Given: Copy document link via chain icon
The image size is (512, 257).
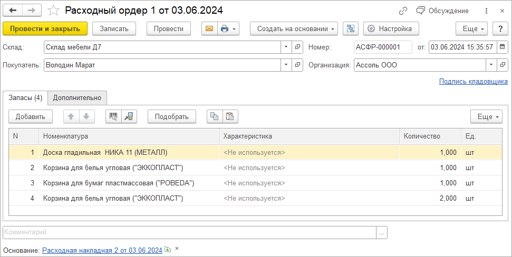Looking at the screenshot, I should click(403, 11).
